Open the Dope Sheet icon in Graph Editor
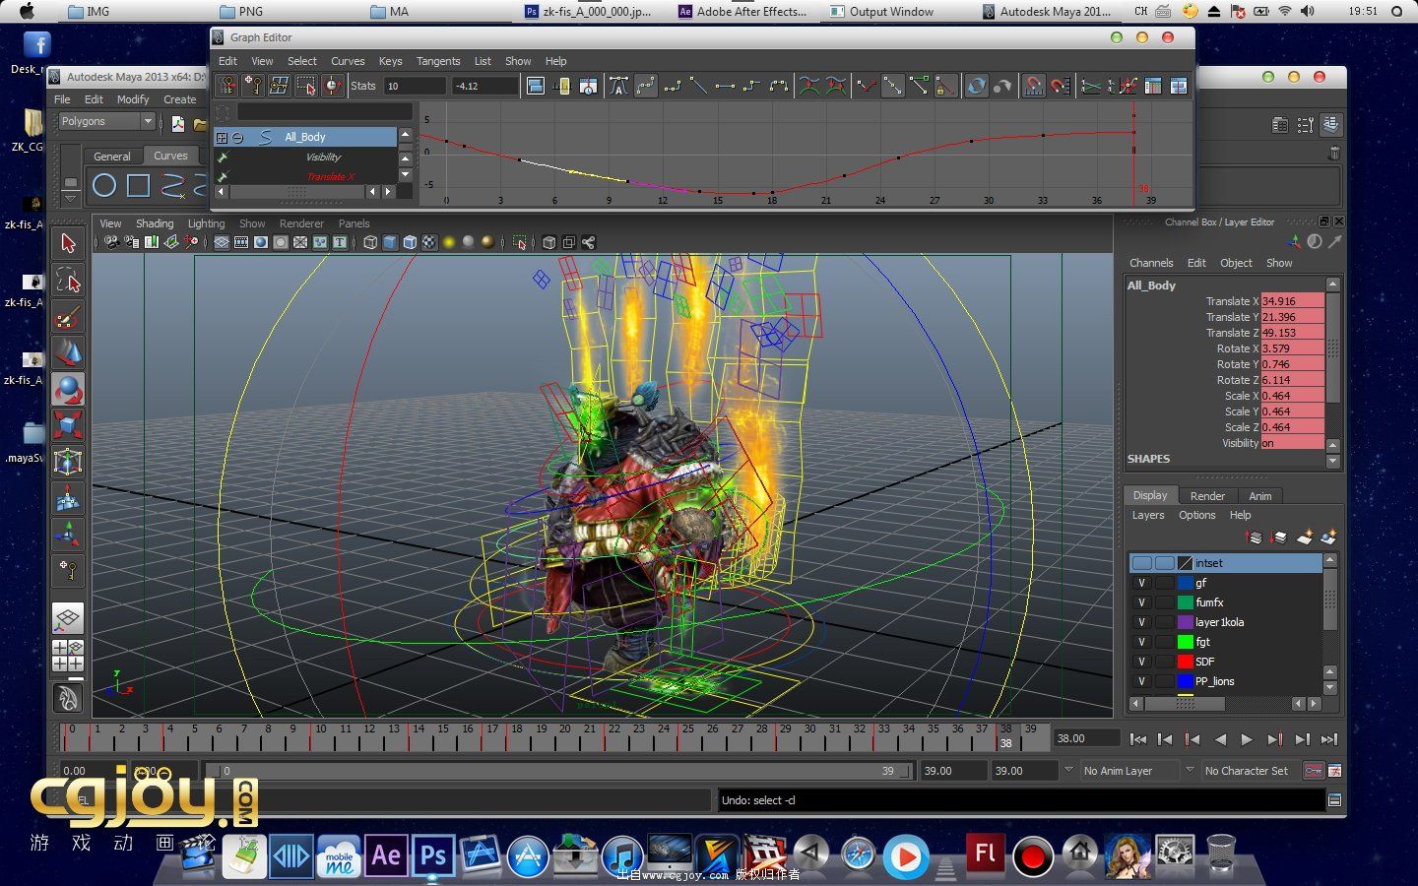This screenshot has height=886, width=1418. tap(1152, 86)
